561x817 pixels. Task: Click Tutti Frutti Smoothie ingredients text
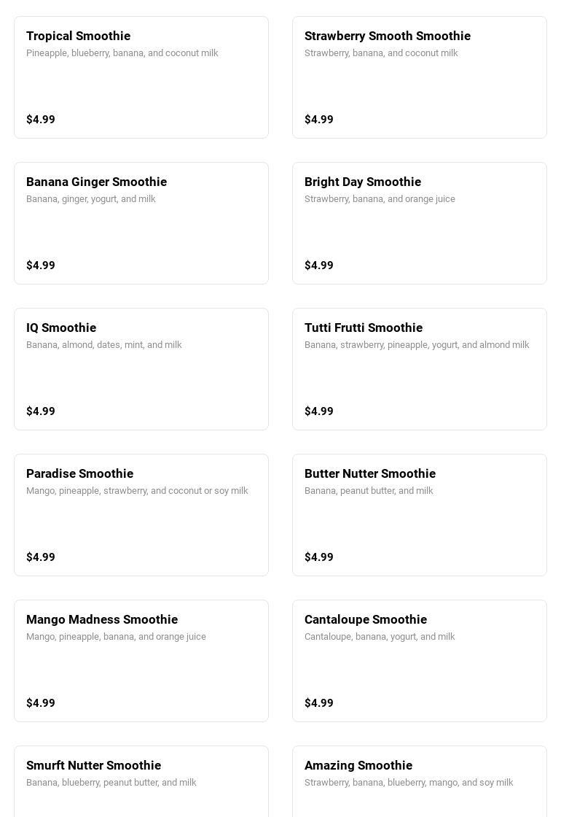coord(417,345)
